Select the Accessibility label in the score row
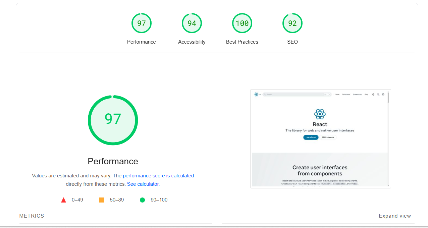 192,42
